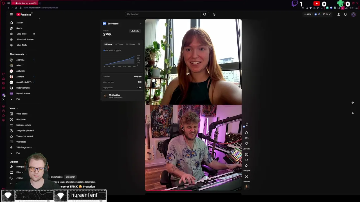Collapse the Scorecard panel

141,24
